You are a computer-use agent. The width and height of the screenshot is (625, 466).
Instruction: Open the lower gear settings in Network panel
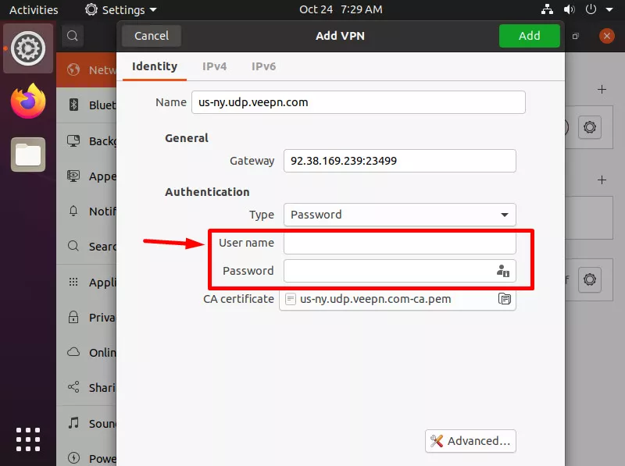click(590, 279)
